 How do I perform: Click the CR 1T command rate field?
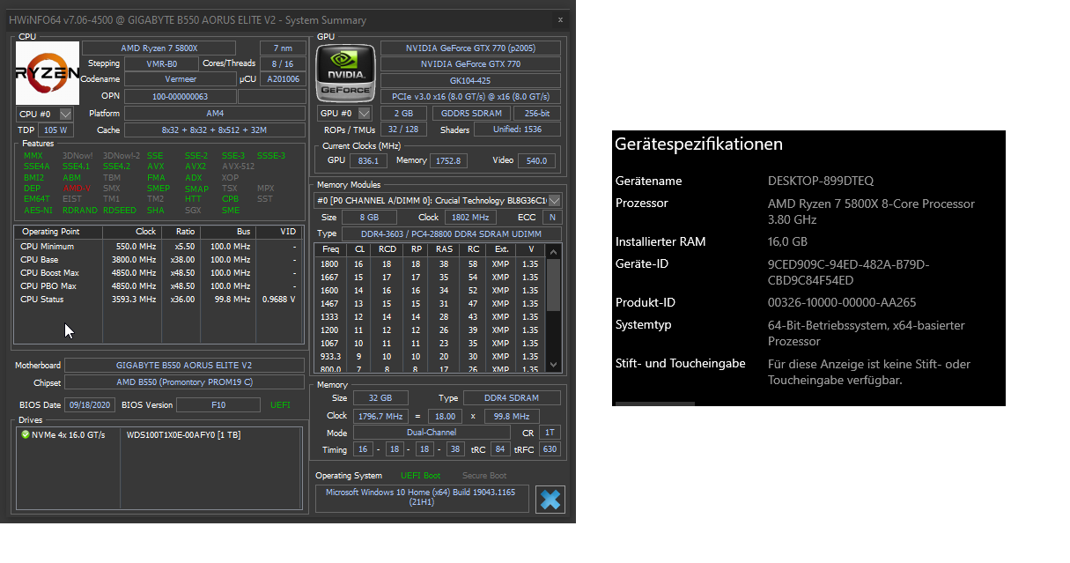coord(550,433)
